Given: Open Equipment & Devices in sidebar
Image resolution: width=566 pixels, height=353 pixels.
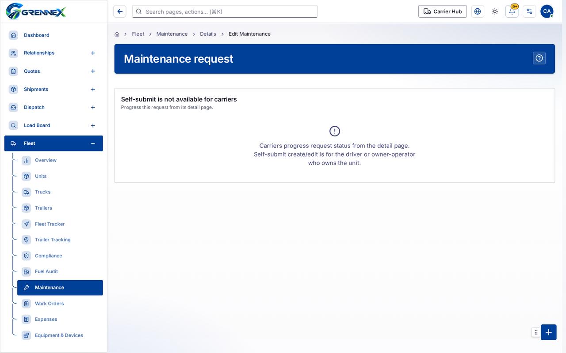Looking at the screenshot, I should point(60,335).
